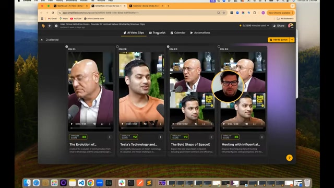Viewport: 334px width, 188px height.
Task: Go back using the header arrow icon
Action: [50, 26]
